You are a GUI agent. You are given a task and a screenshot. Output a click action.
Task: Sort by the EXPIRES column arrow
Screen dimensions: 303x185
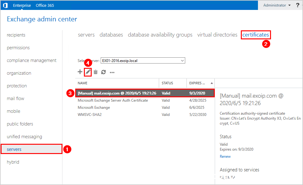pos(212,83)
